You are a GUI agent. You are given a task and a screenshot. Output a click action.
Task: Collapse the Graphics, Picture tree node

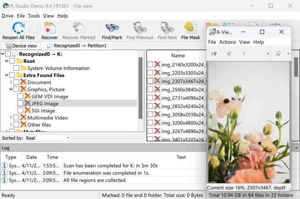point(10,90)
